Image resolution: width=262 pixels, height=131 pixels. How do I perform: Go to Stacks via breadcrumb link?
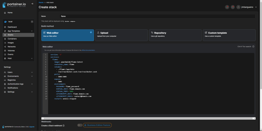(x=41, y=3)
